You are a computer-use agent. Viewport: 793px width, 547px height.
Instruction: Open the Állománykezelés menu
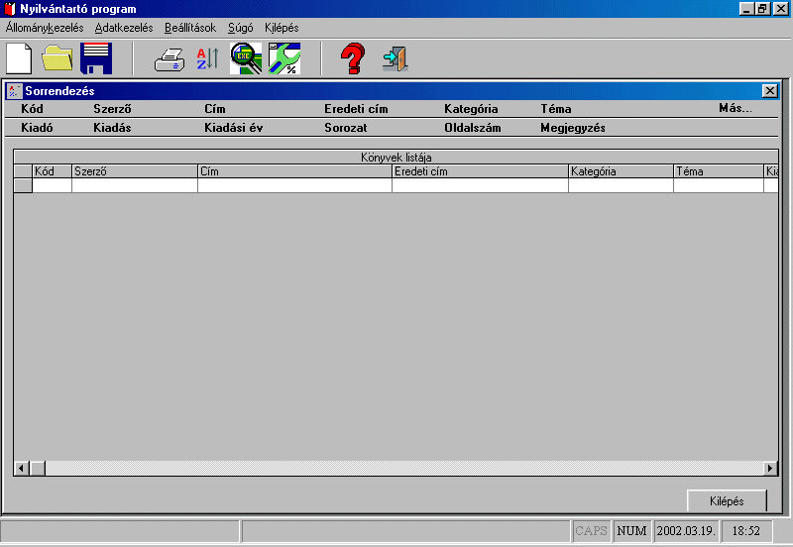[x=45, y=28]
